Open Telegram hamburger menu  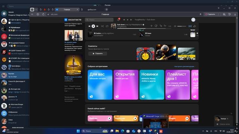[x=3, y=6]
